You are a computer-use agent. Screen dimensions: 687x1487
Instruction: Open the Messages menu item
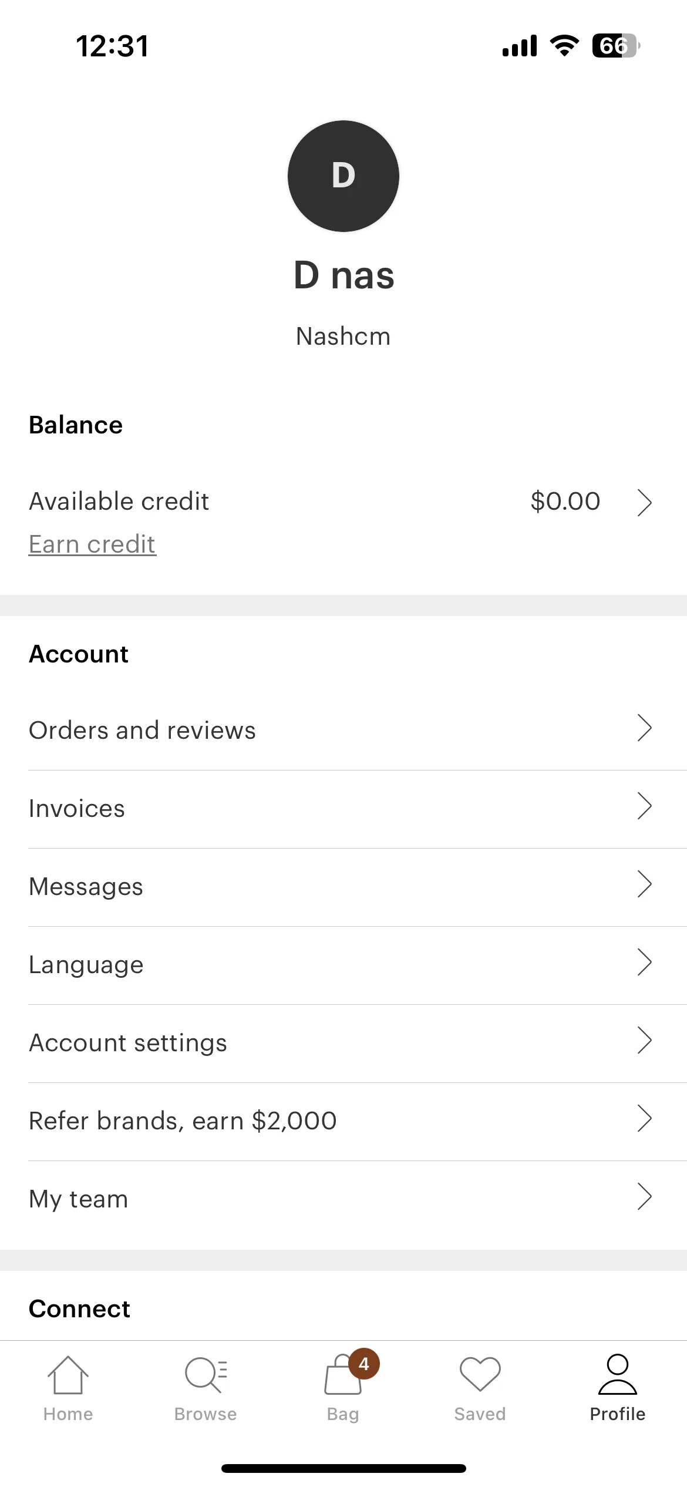343,887
